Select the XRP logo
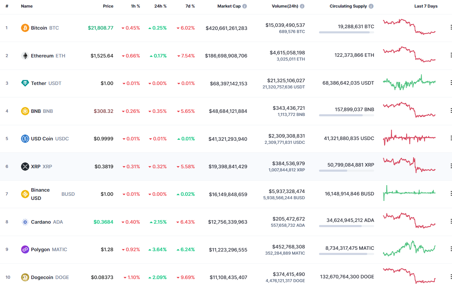The image size is (452, 288). 24,166
